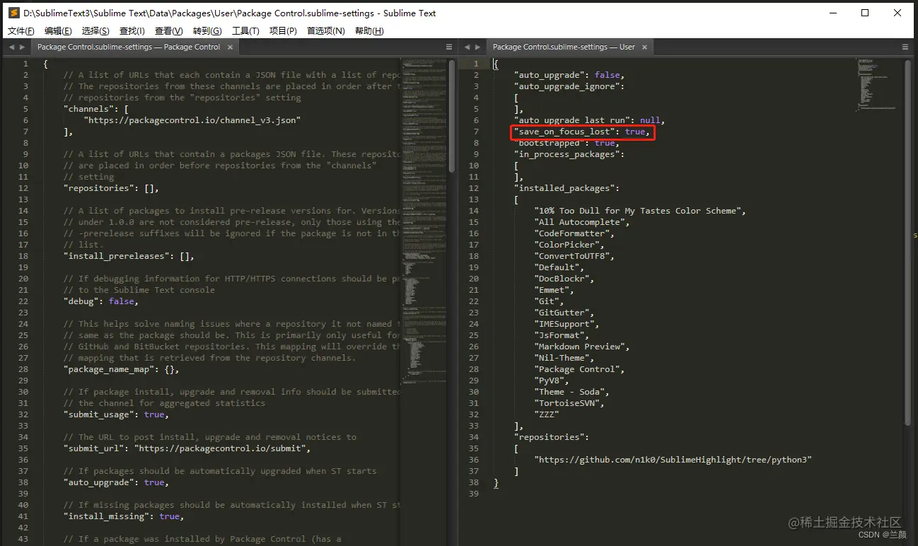
Task: Click line number 38 in right pane gutter
Action: [x=474, y=482]
